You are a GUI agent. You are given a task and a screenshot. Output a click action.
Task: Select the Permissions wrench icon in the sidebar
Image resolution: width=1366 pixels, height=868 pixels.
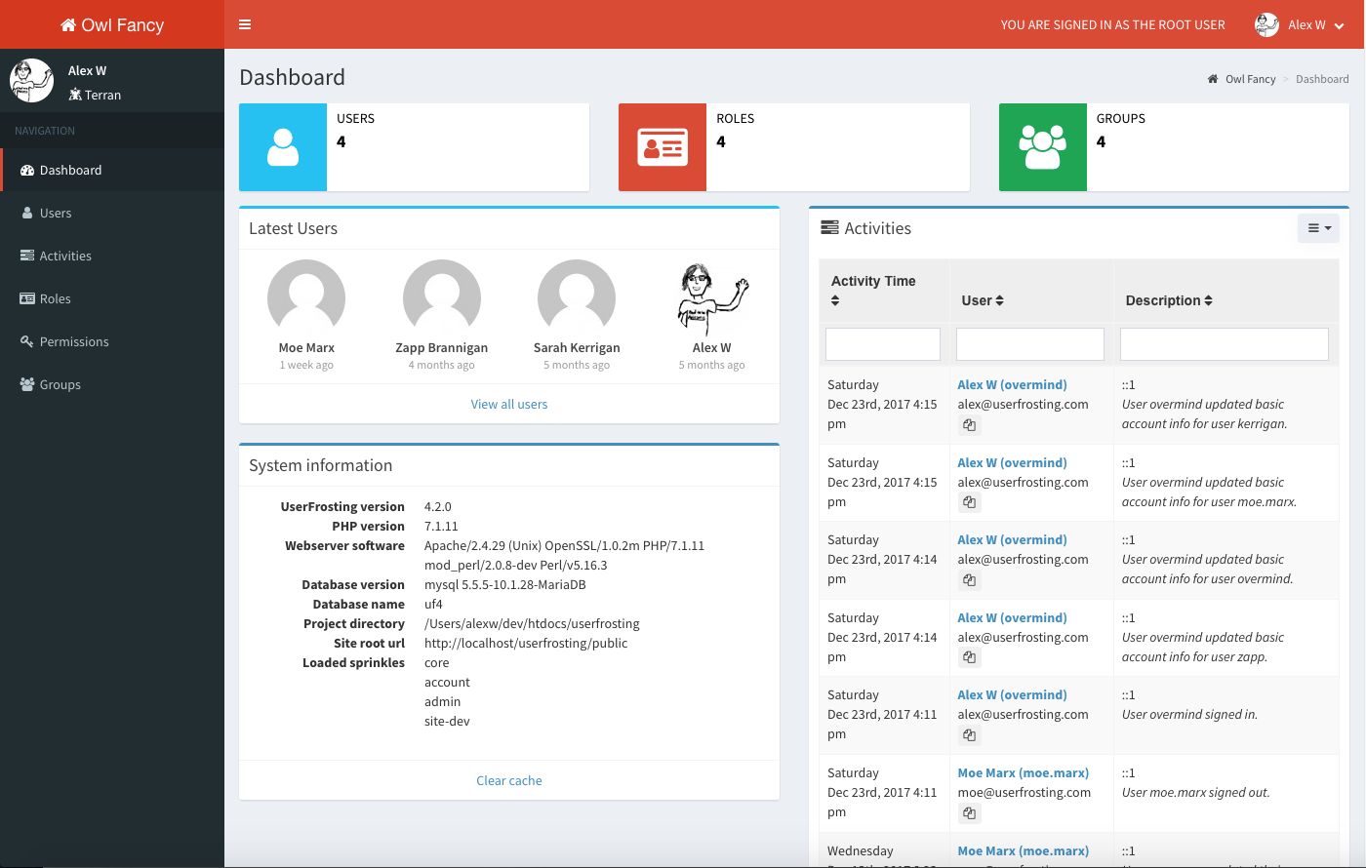(27, 341)
